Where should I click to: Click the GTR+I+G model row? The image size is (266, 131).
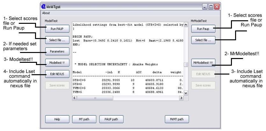click(128, 80)
